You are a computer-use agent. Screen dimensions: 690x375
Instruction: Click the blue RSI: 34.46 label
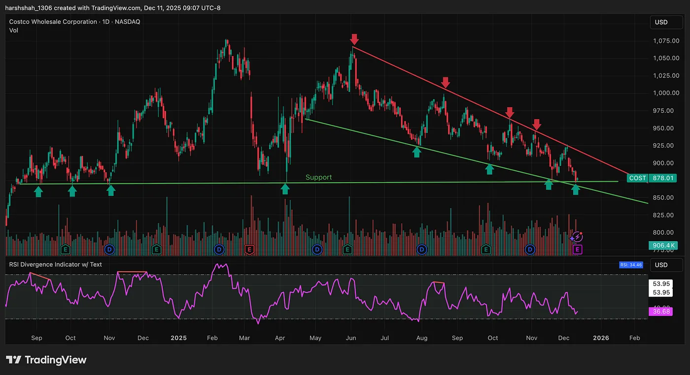pos(631,265)
